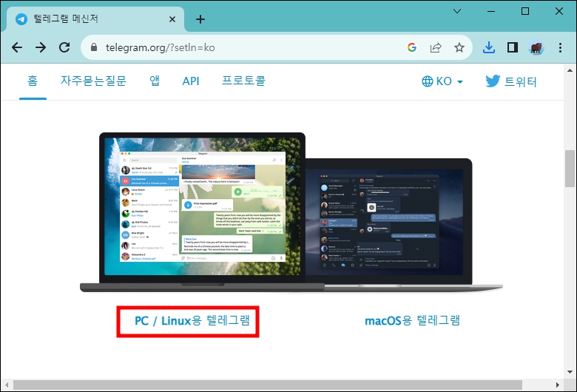Click the PC / Linux용 텔레그램 link
Screen dimensions: 577x392
pos(192,320)
